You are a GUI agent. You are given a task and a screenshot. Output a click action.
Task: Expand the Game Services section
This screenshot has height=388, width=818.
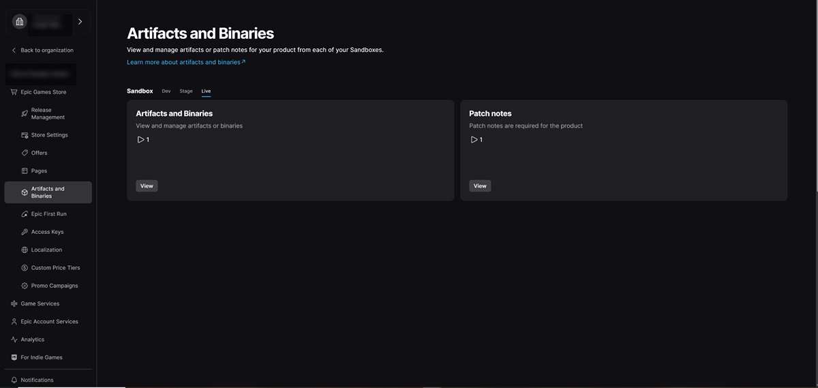click(x=40, y=303)
